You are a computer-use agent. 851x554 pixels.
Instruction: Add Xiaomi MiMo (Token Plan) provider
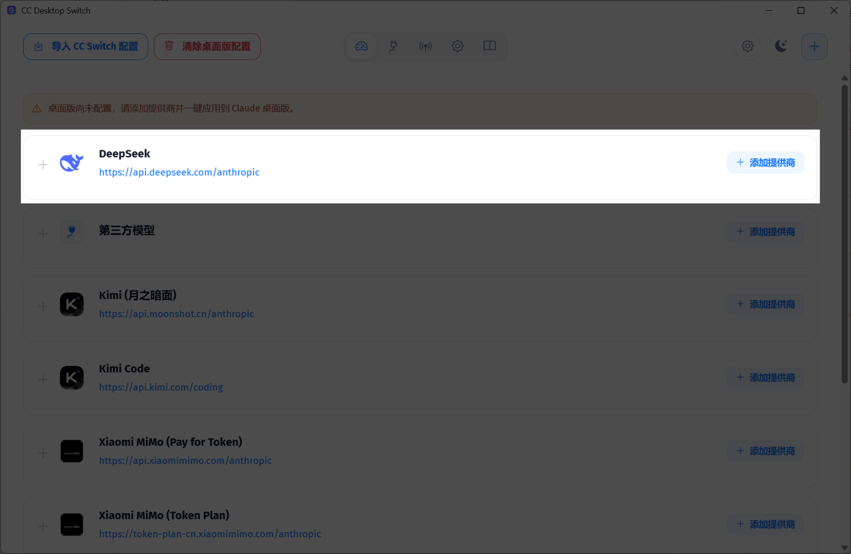[x=765, y=524]
